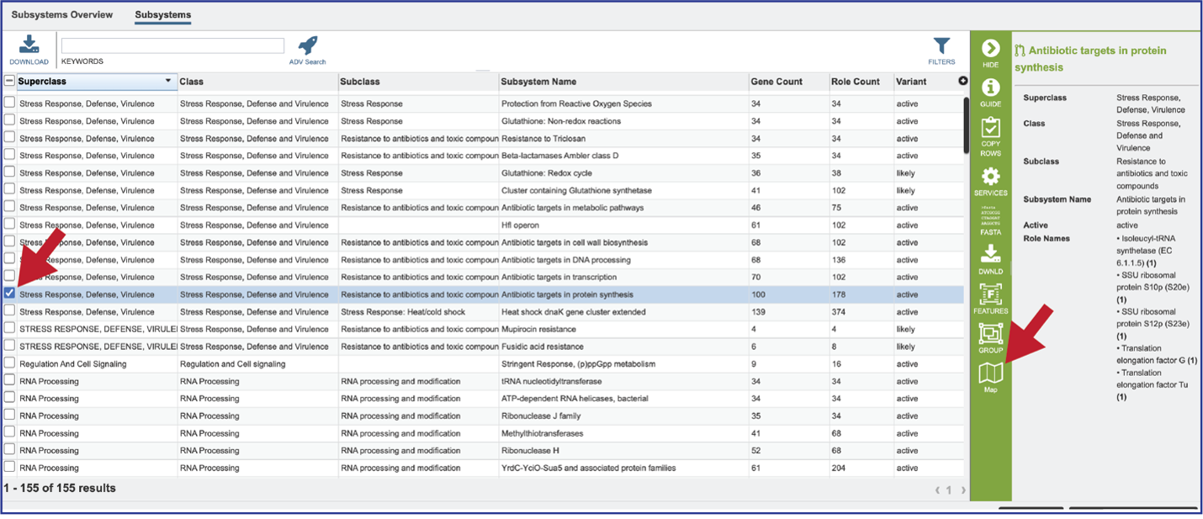This screenshot has width=1203, height=519.
Task: Toggle the header select-all checkbox
Action: pos(9,82)
